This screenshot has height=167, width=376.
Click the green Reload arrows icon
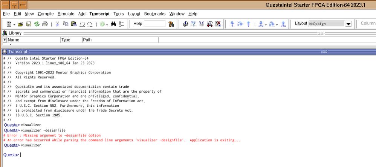[x=37, y=24]
